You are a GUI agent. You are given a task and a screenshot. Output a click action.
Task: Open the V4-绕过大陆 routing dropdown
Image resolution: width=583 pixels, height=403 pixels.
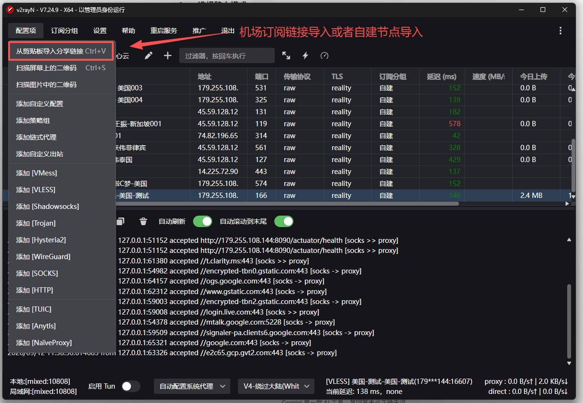click(276, 386)
